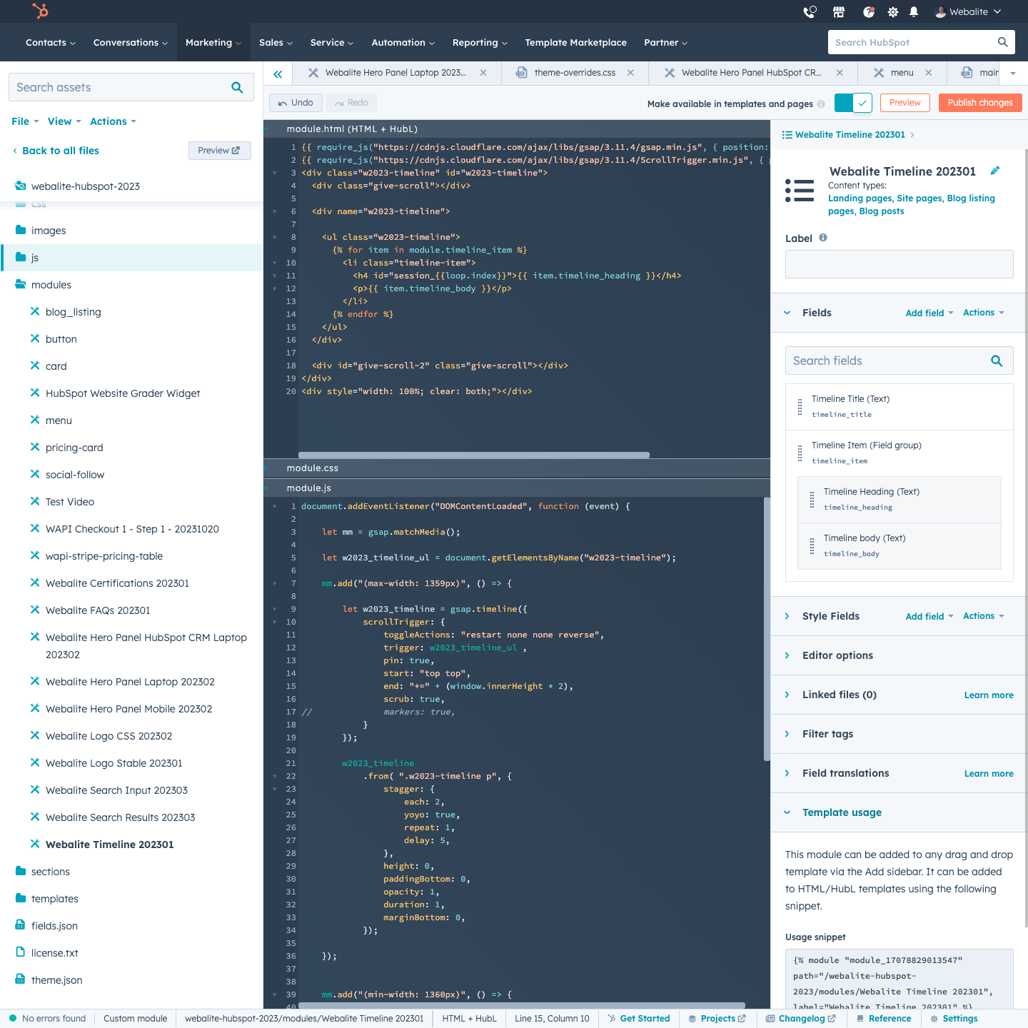The width and height of the screenshot is (1028, 1028).
Task: Open the View dropdown menu
Action: click(x=64, y=121)
